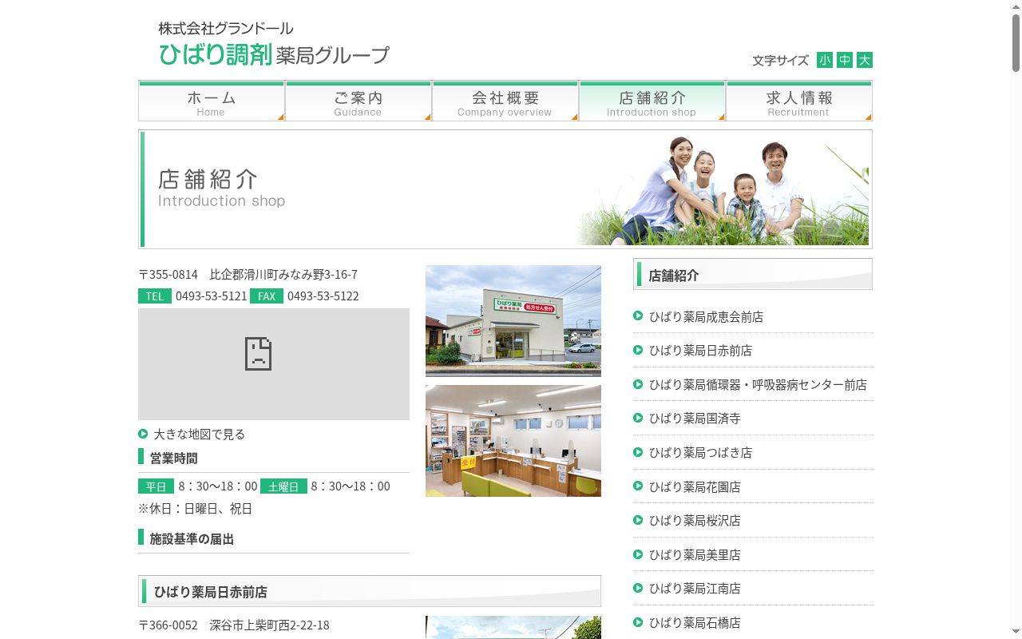This screenshot has height=639, width=1022.
Task: Click the address 比企郡滑川町みなみ野3-16-7
Action: (283, 275)
